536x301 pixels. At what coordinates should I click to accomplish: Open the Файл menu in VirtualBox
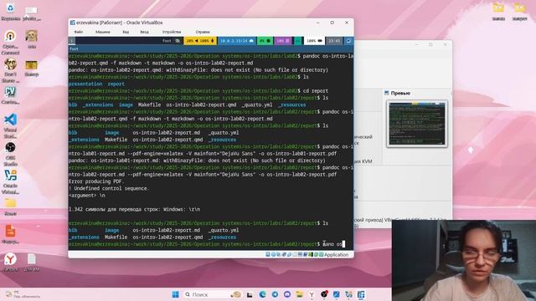coord(78,32)
